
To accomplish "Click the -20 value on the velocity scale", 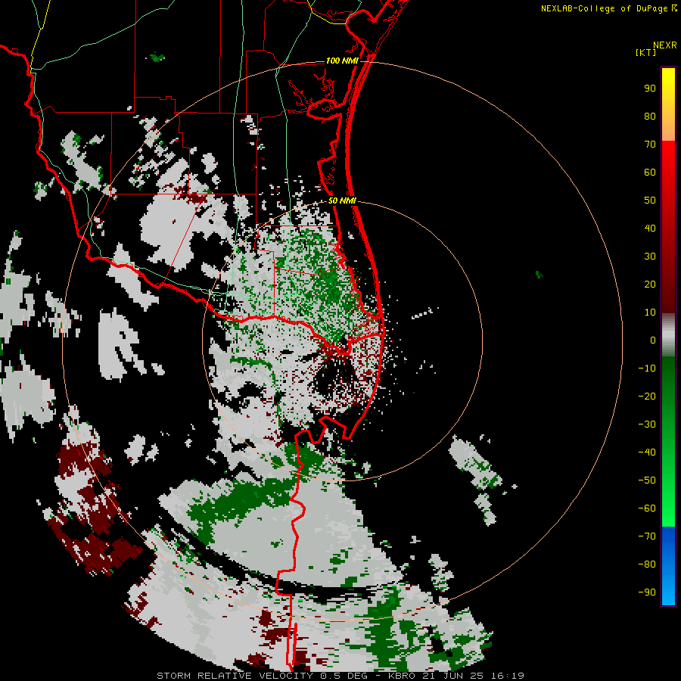I will pos(647,396).
